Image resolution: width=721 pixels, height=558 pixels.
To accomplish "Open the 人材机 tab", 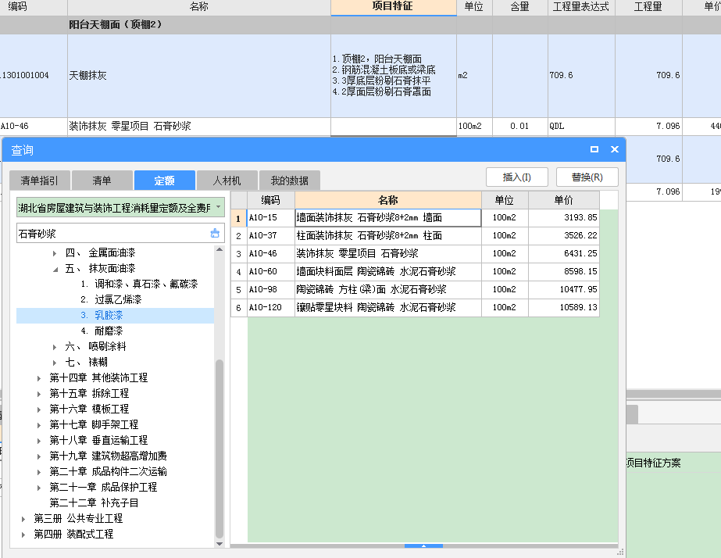I will coord(227,181).
